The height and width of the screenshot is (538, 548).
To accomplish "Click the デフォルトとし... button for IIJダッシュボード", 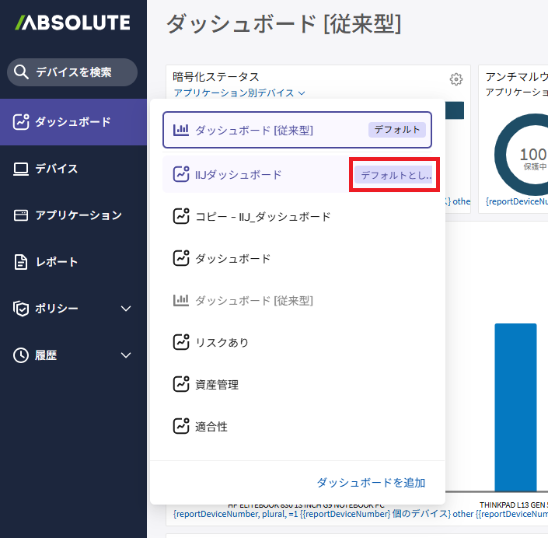I will [x=396, y=176].
